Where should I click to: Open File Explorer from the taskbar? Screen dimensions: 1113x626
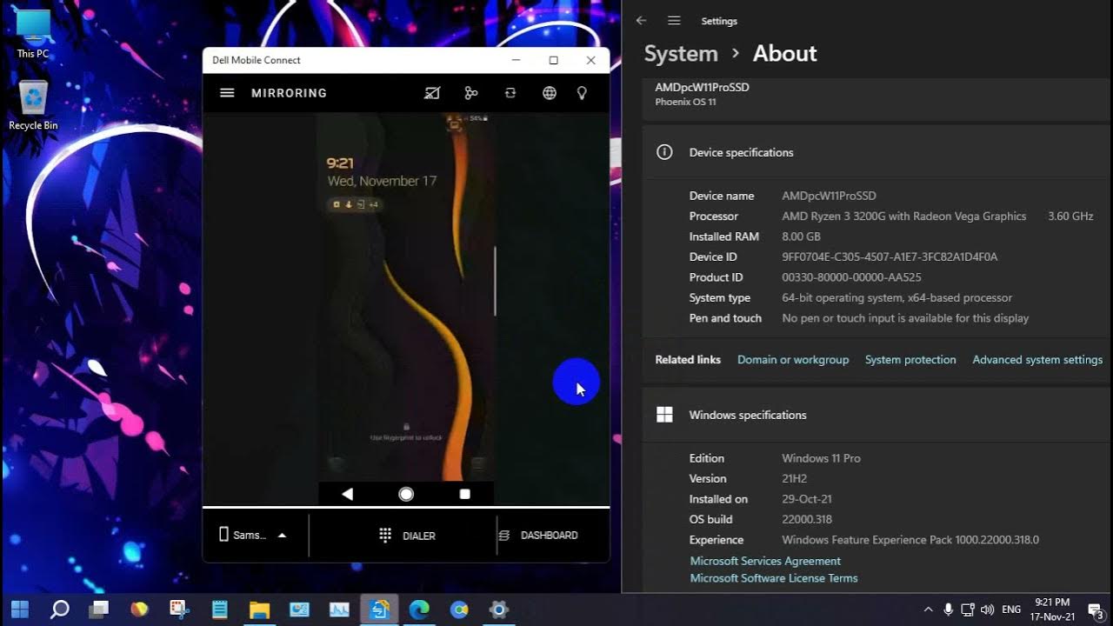click(259, 609)
